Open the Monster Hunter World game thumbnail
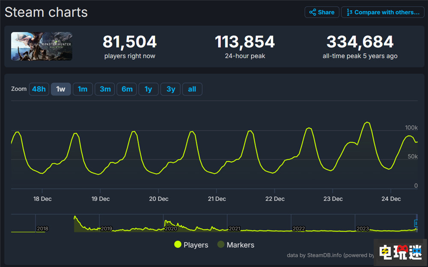 42,46
